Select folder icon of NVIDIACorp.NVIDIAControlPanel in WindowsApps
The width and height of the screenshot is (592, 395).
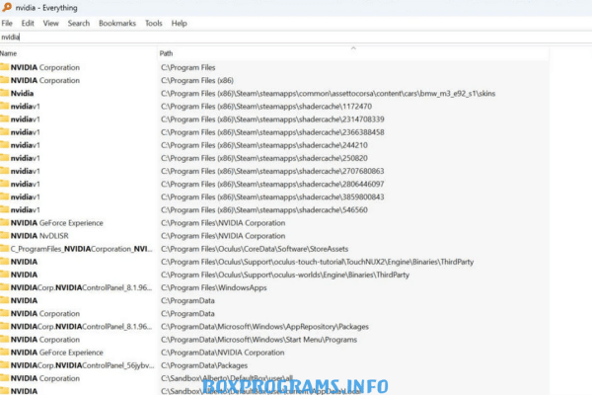click(x=5, y=287)
